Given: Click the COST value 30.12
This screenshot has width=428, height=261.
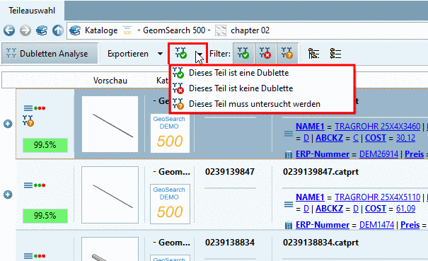Looking at the screenshot, I should tap(405, 138).
